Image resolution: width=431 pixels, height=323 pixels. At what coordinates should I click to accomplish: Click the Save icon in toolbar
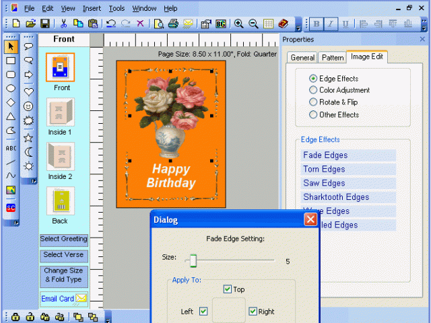[x=44, y=24]
